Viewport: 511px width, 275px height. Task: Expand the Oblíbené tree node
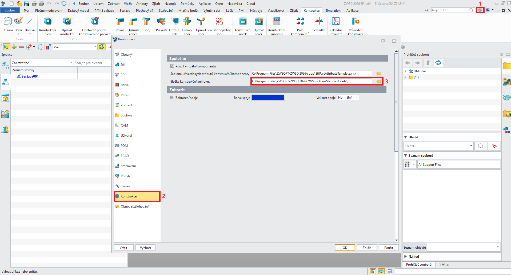tap(405, 71)
